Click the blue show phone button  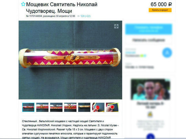coord(149,29)
